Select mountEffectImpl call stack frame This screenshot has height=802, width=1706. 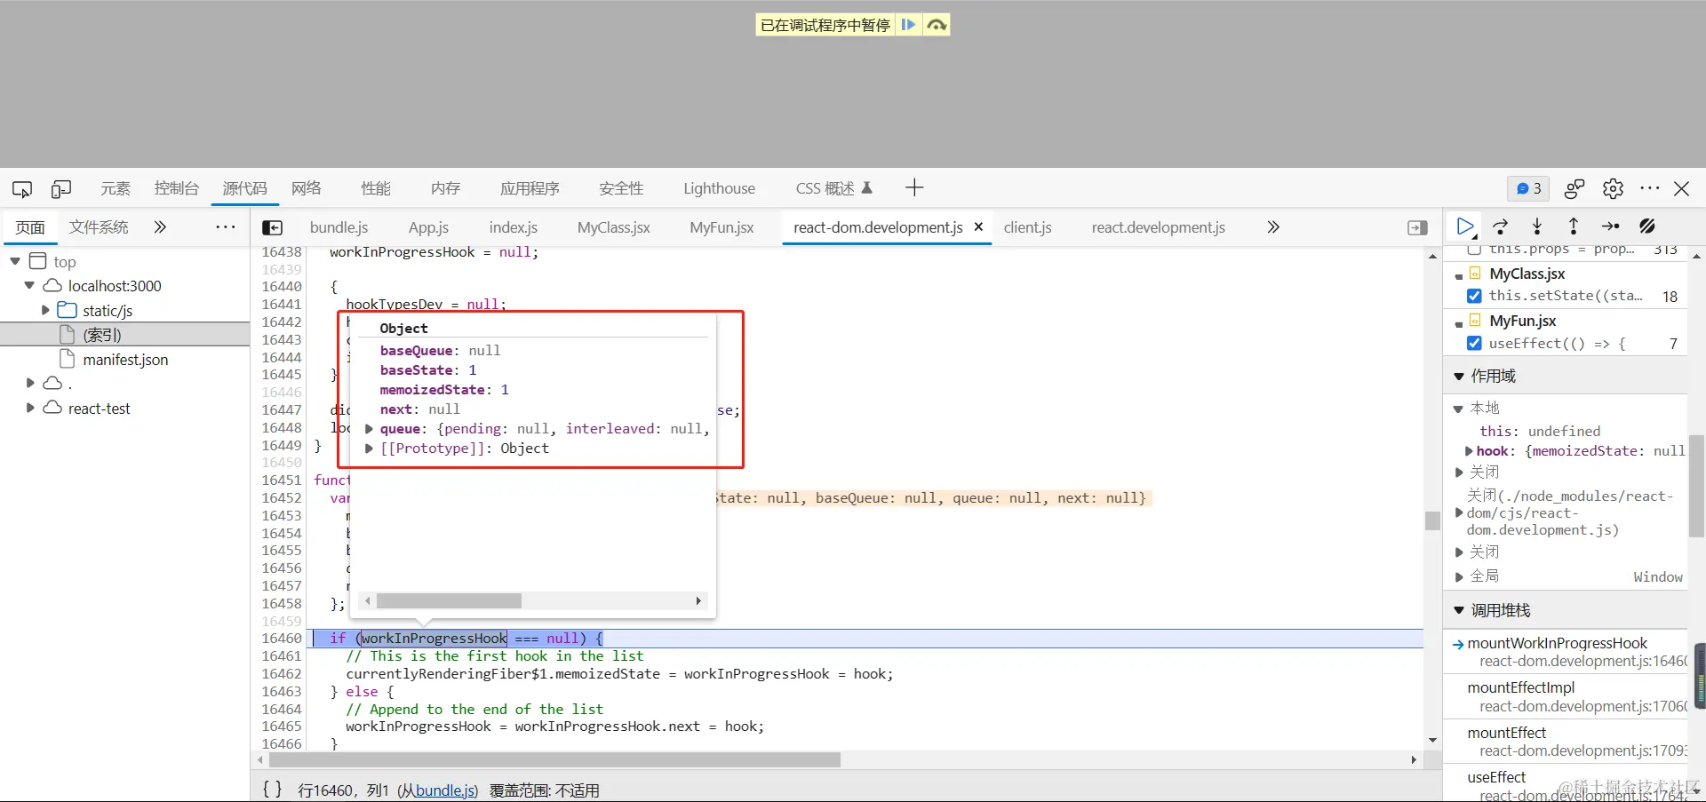coord(1566,696)
